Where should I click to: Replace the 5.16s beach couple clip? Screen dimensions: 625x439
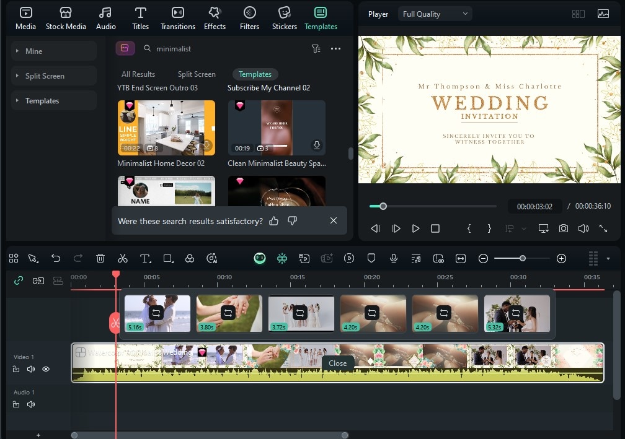156,313
